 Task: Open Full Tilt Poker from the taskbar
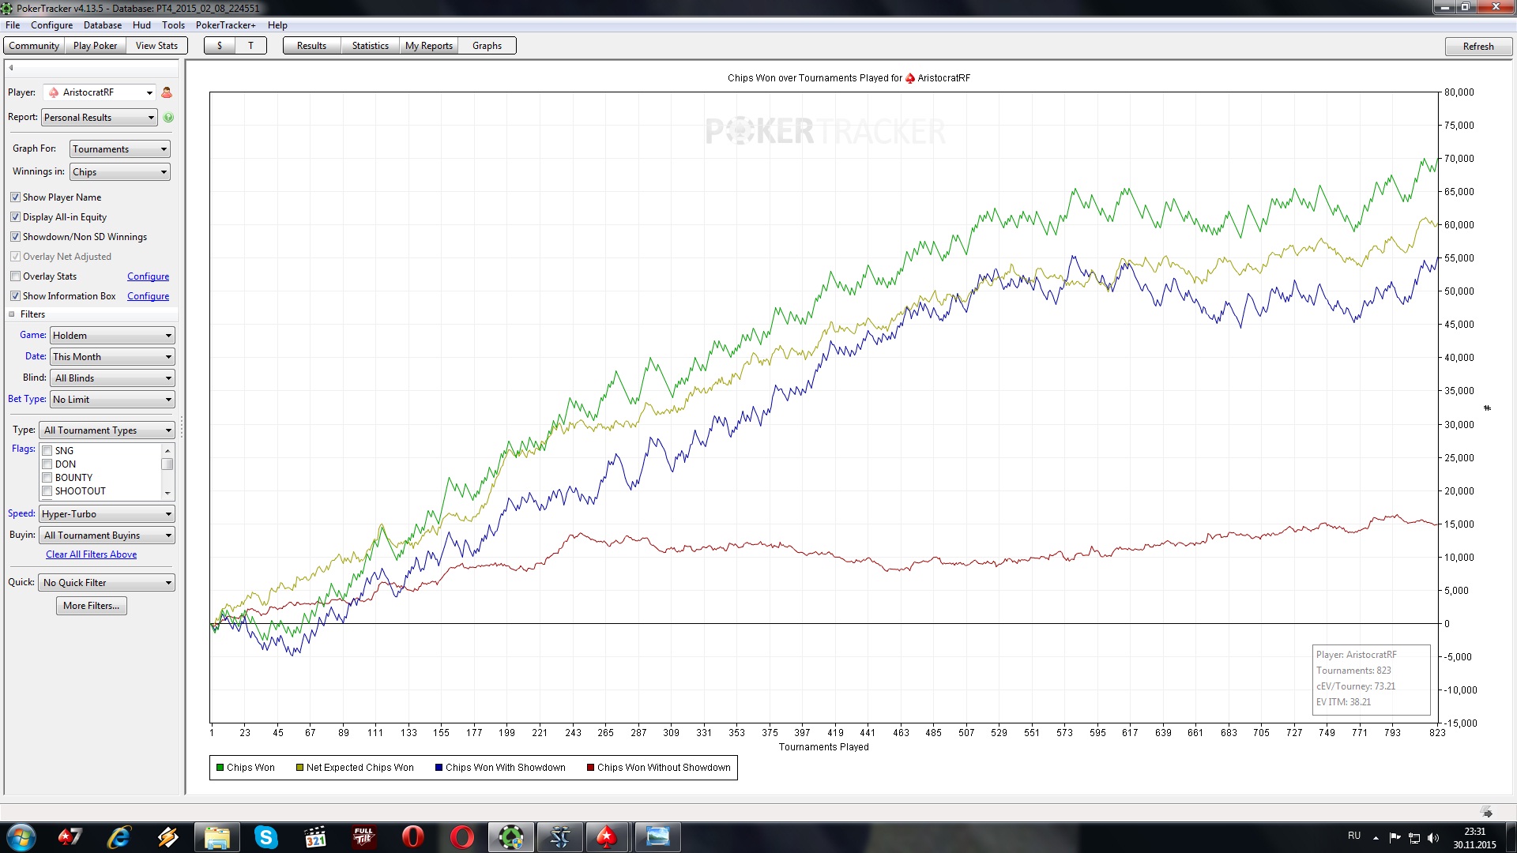click(x=363, y=837)
